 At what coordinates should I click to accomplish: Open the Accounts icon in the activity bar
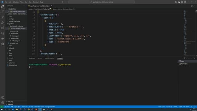pos(3,97)
